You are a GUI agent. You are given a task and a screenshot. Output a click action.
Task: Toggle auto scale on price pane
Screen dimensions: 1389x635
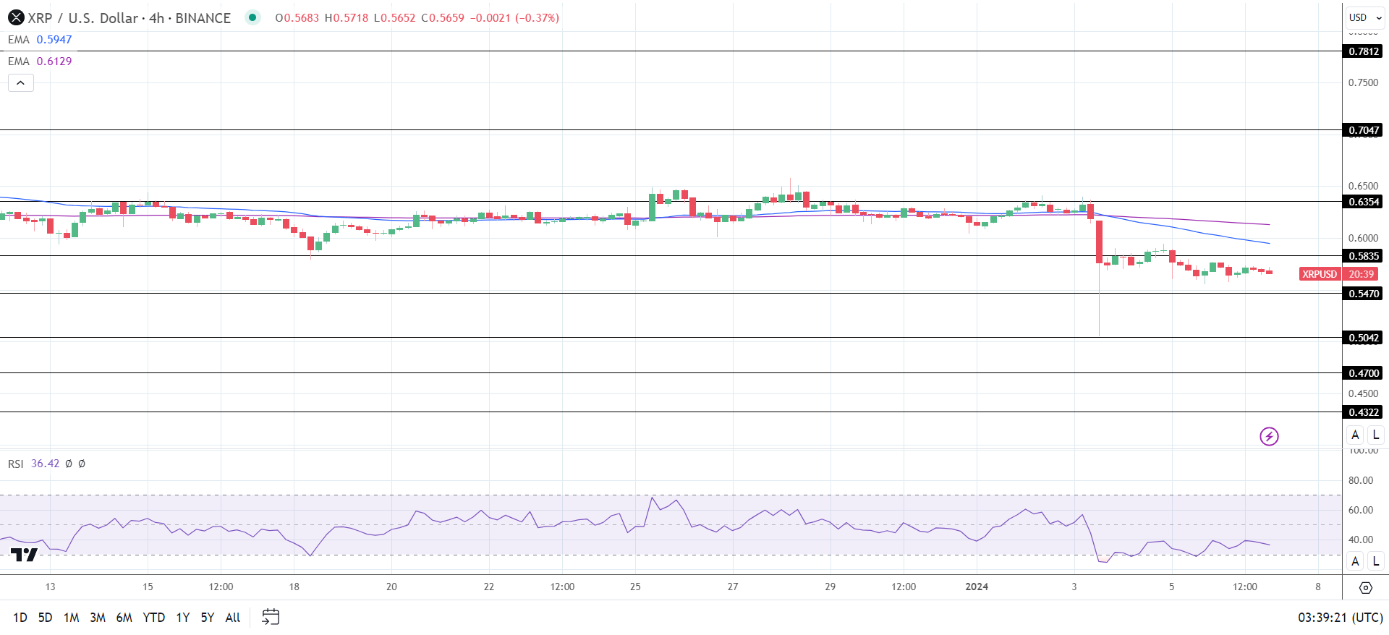pos(1355,435)
